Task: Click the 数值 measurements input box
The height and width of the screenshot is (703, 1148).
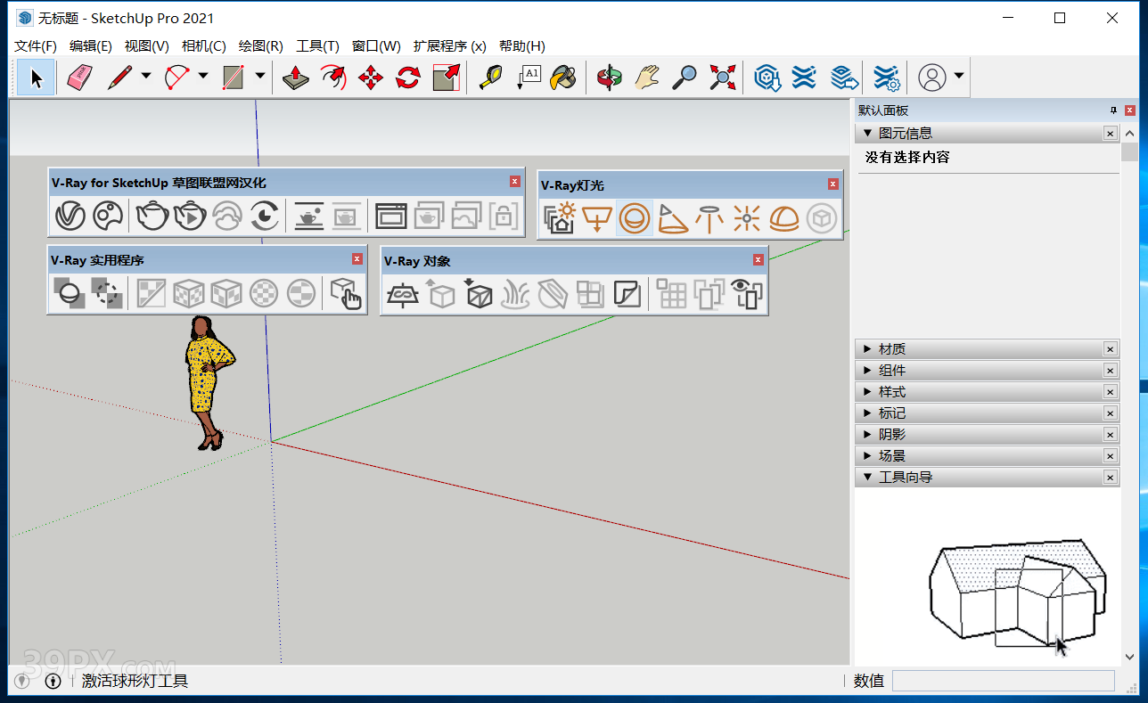Action: [x=1004, y=681]
